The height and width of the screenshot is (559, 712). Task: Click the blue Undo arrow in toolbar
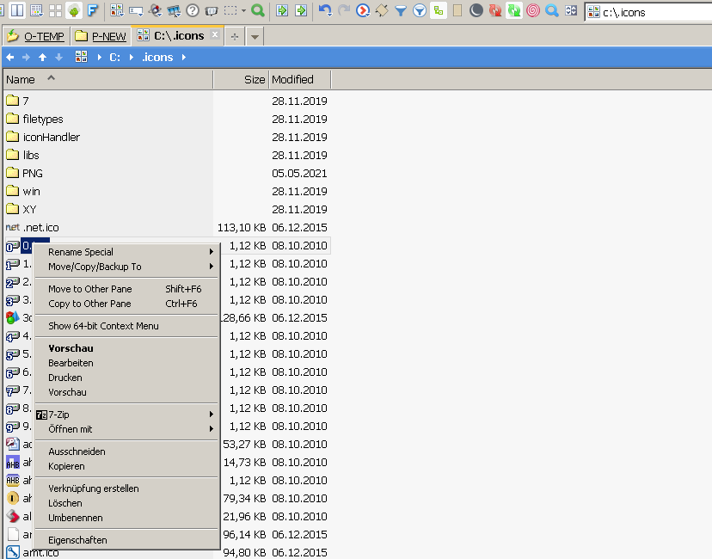325,11
